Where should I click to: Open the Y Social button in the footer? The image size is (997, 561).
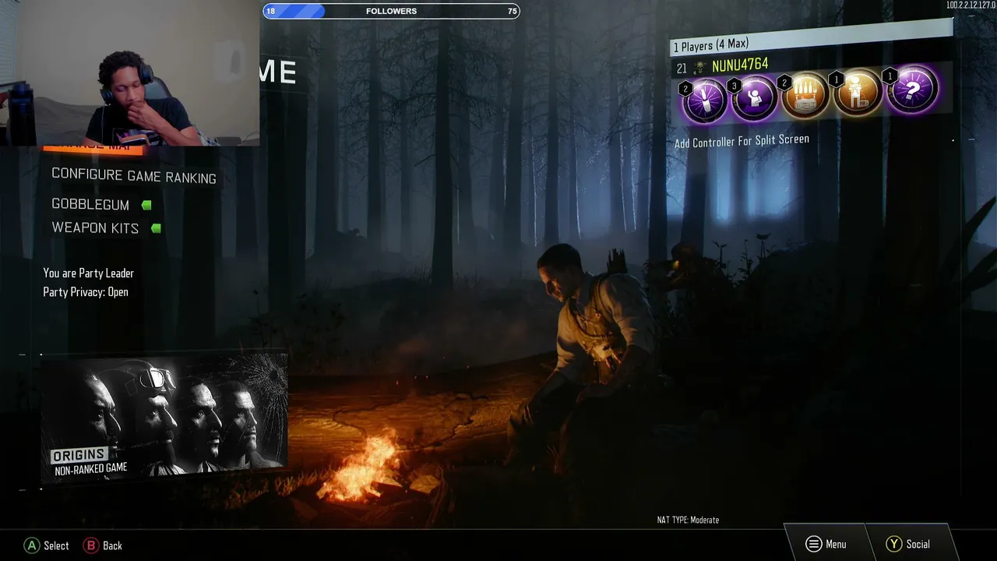[x=908, y=544]
